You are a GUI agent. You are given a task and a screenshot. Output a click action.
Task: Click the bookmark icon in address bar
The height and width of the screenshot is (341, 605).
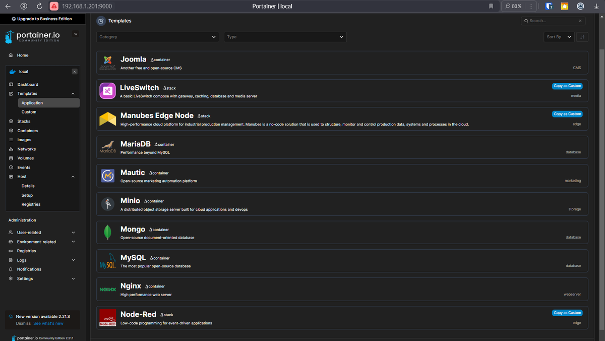click(491, 6)
